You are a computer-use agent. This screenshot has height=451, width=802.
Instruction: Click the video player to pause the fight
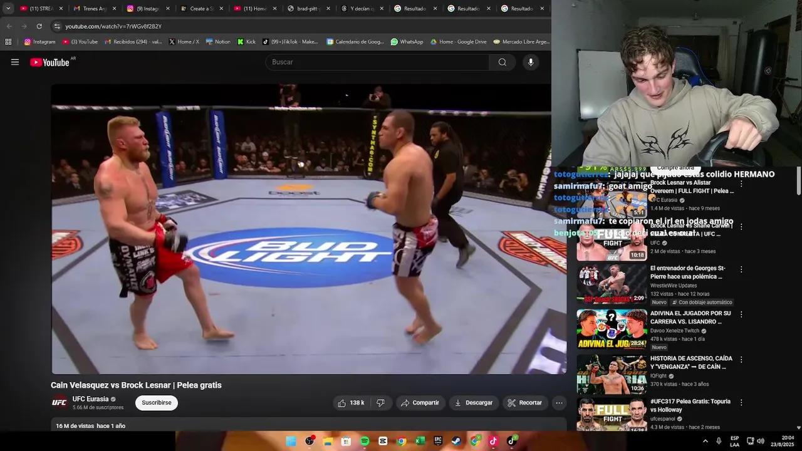308,229
